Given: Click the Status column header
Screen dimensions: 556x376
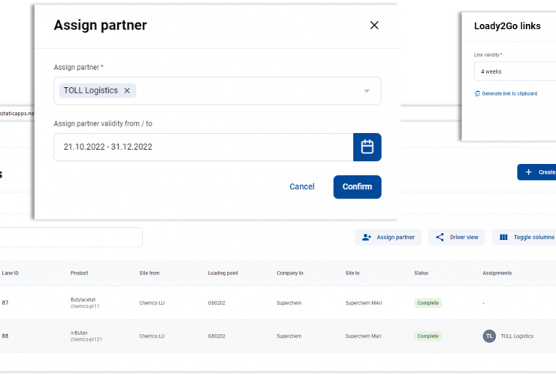Looking at the screenshot, I should coord(421,273).
